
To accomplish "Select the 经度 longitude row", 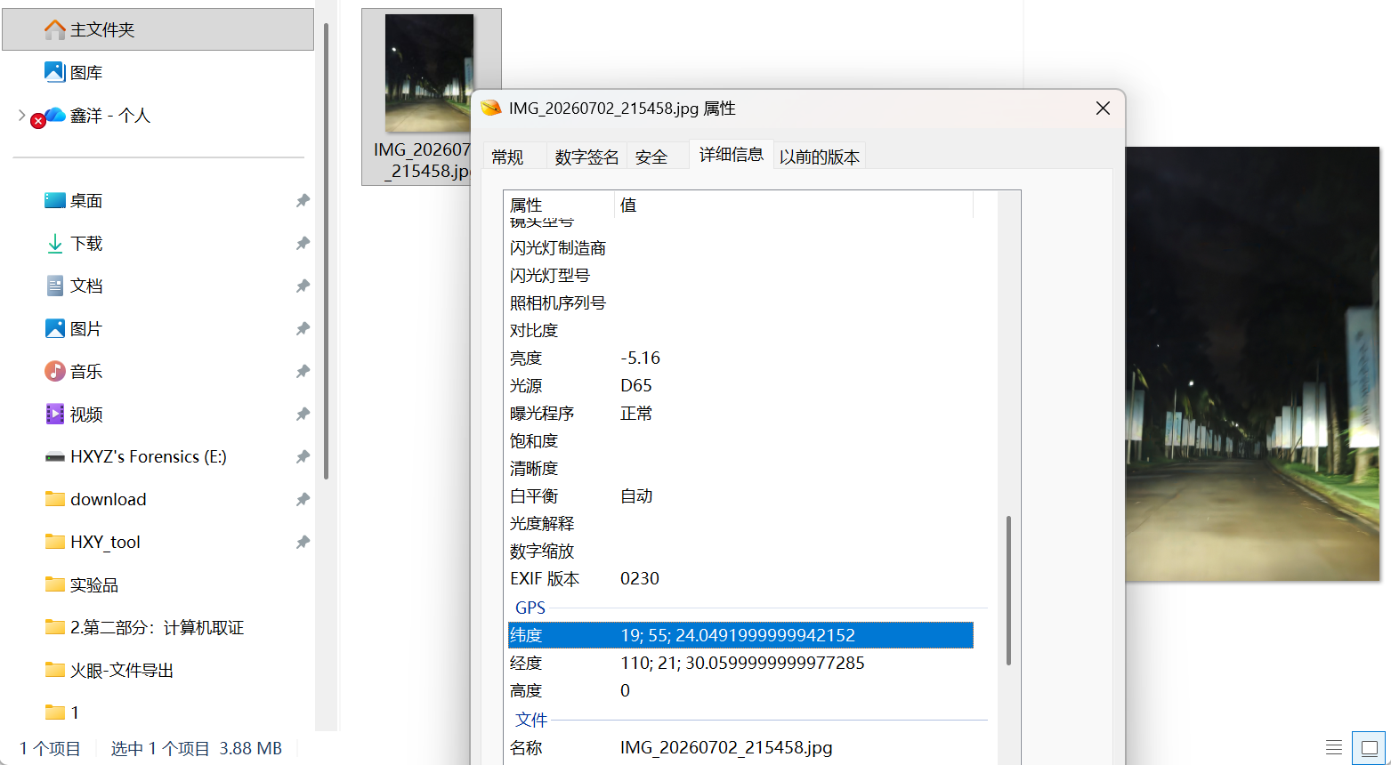I will coord(740,663).
